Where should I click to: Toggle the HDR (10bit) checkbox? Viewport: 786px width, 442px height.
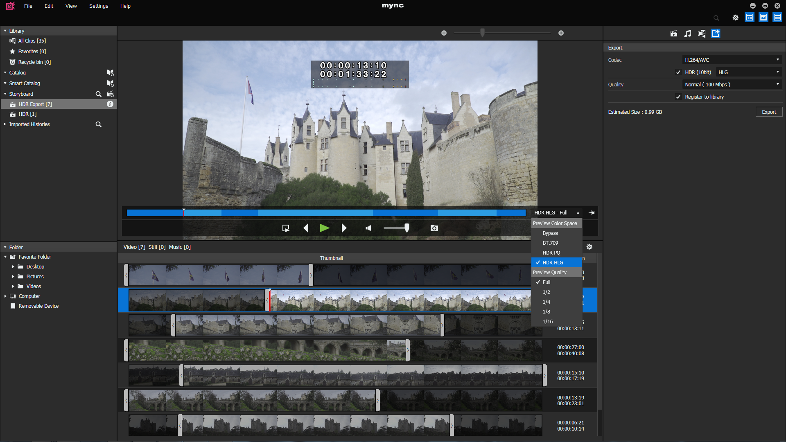pyautogui.click(x=678, y=72)
